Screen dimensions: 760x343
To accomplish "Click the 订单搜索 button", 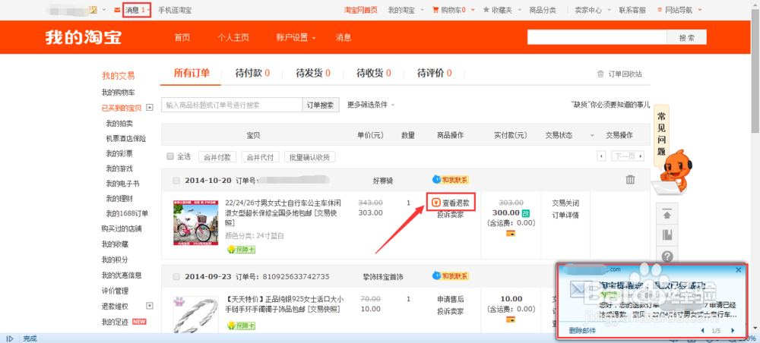I will pyautogui.click(x=321, y=105).
